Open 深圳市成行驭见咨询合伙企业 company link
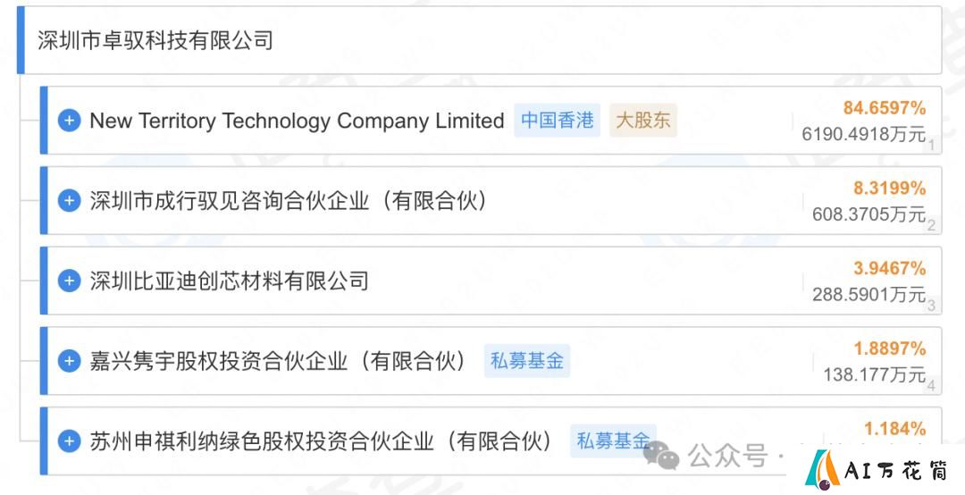This screenshot has height=495, width=965. [x=288, y=201]
